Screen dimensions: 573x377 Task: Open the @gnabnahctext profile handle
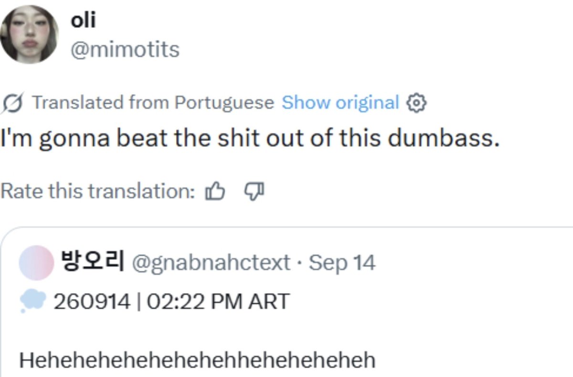click(210, 262)
